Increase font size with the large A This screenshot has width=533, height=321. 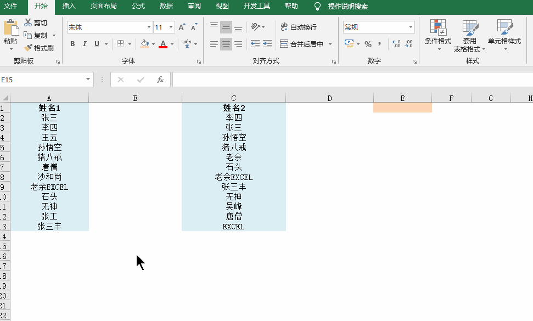[182, 27]
